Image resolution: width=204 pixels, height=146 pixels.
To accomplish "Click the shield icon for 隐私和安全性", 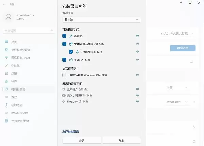I will [6, 113].
